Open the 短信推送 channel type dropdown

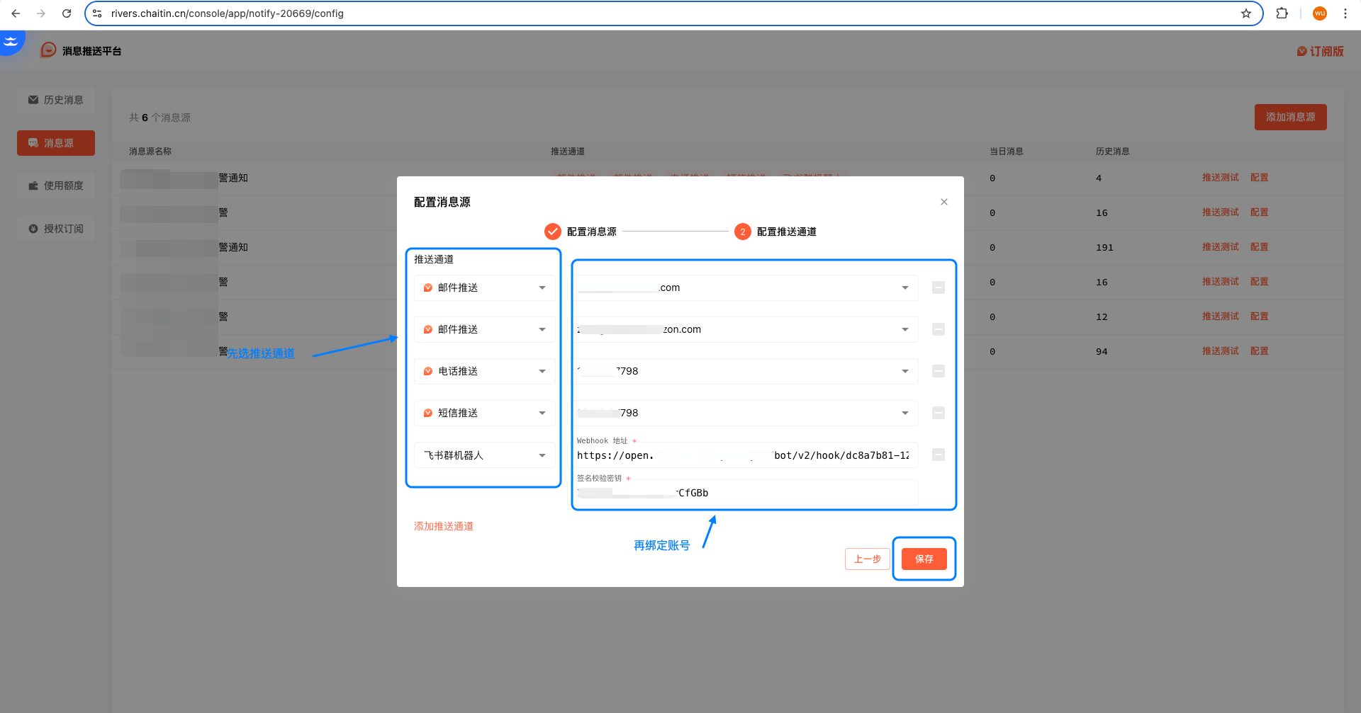(485, 413)
